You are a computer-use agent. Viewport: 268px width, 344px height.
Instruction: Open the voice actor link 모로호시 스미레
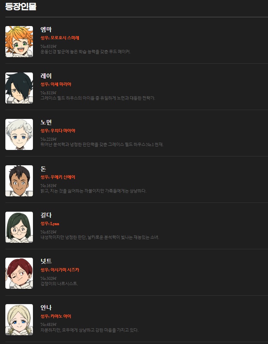(65, 38)
